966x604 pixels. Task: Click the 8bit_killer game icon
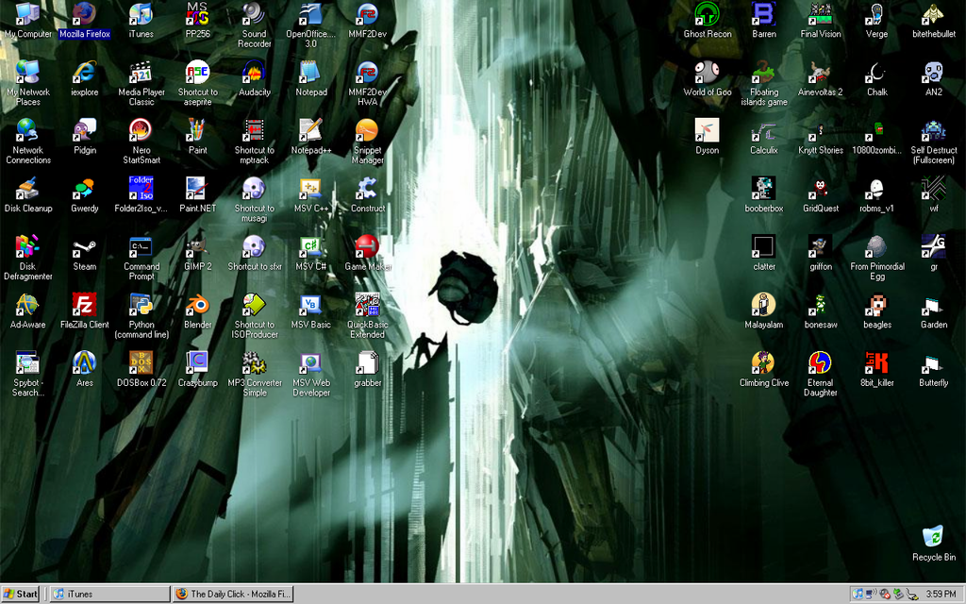(x=876, y=362)
